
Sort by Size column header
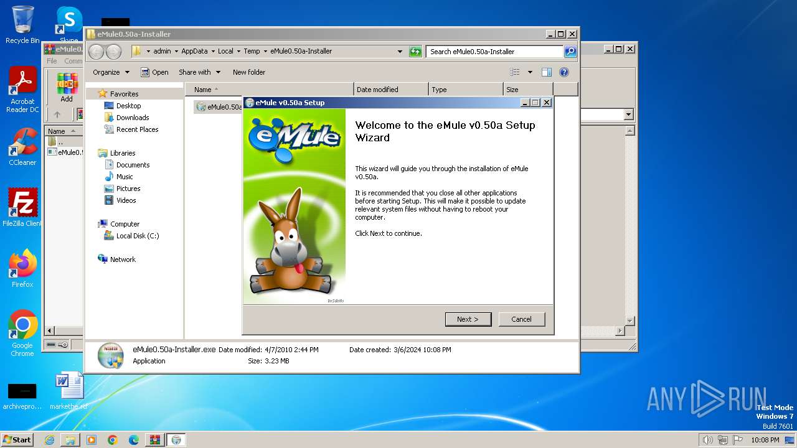pyautogui.click(x=528, y=90)
